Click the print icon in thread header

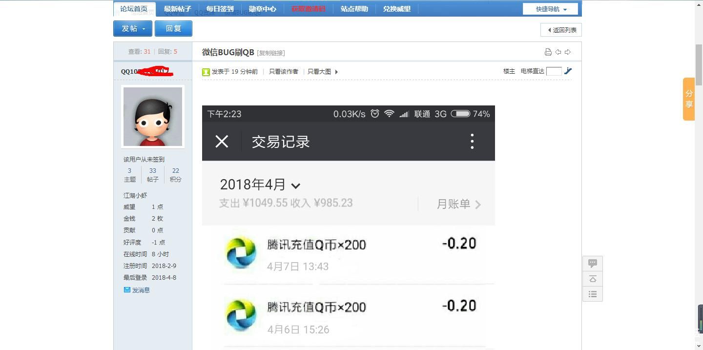(548, 52)
